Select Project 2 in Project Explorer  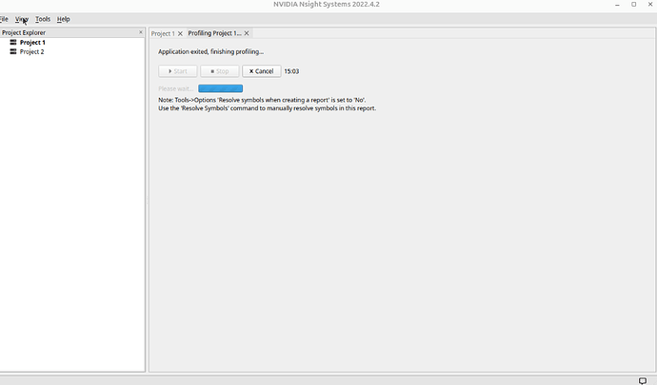(31, 51)
